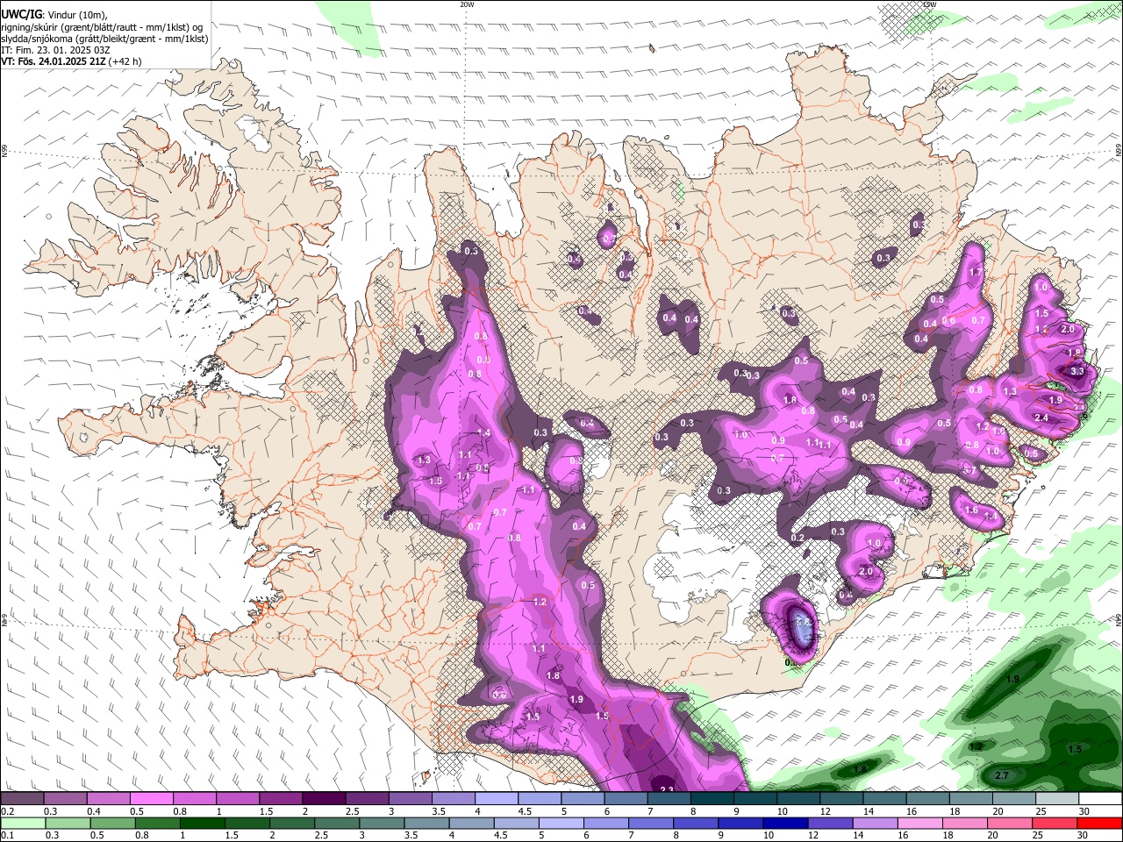
Task: Click the white upper swatch after 30
Action: (1100, 798)
